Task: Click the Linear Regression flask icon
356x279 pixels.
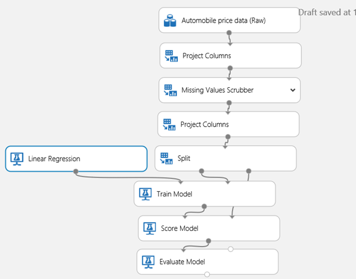Action: click(x=16, y=159)
